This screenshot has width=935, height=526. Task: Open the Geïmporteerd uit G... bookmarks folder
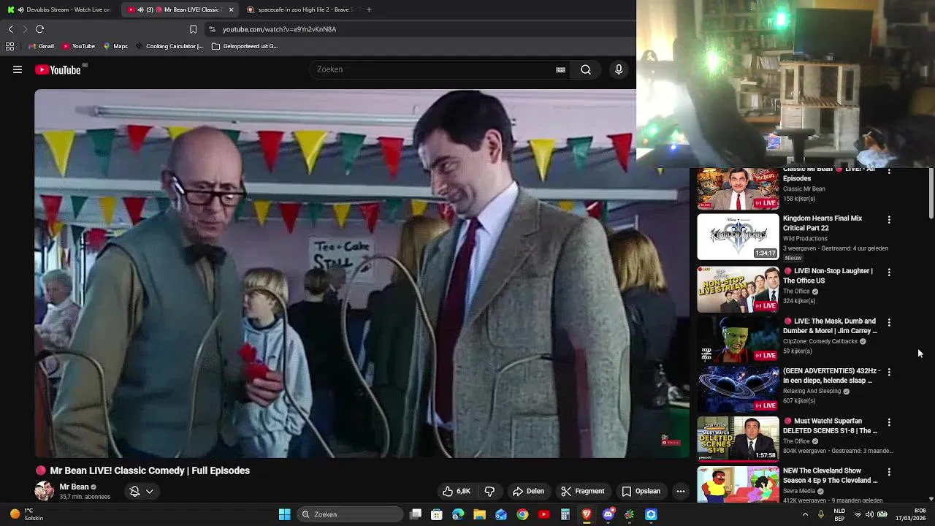pos(245,46)
